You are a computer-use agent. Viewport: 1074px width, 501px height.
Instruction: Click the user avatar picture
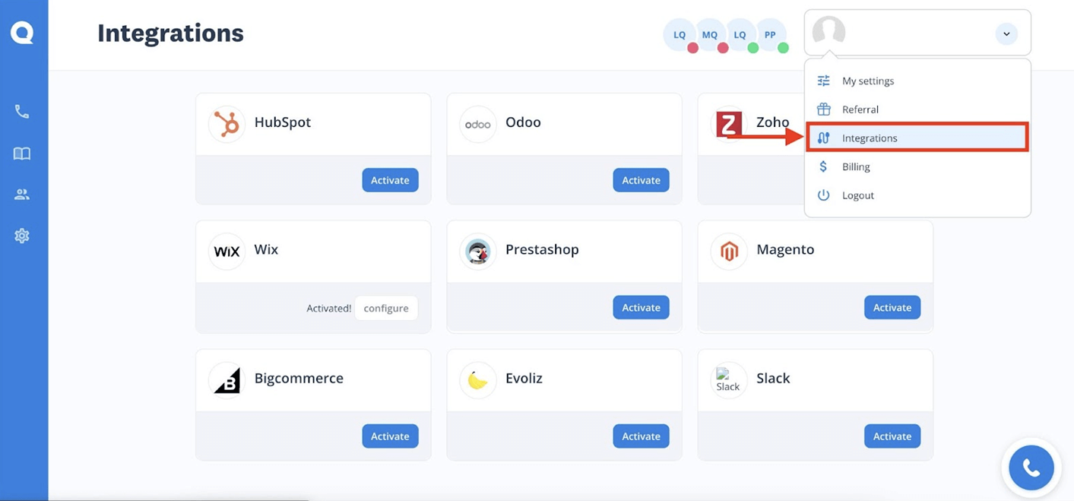click(x=828, y=33)
